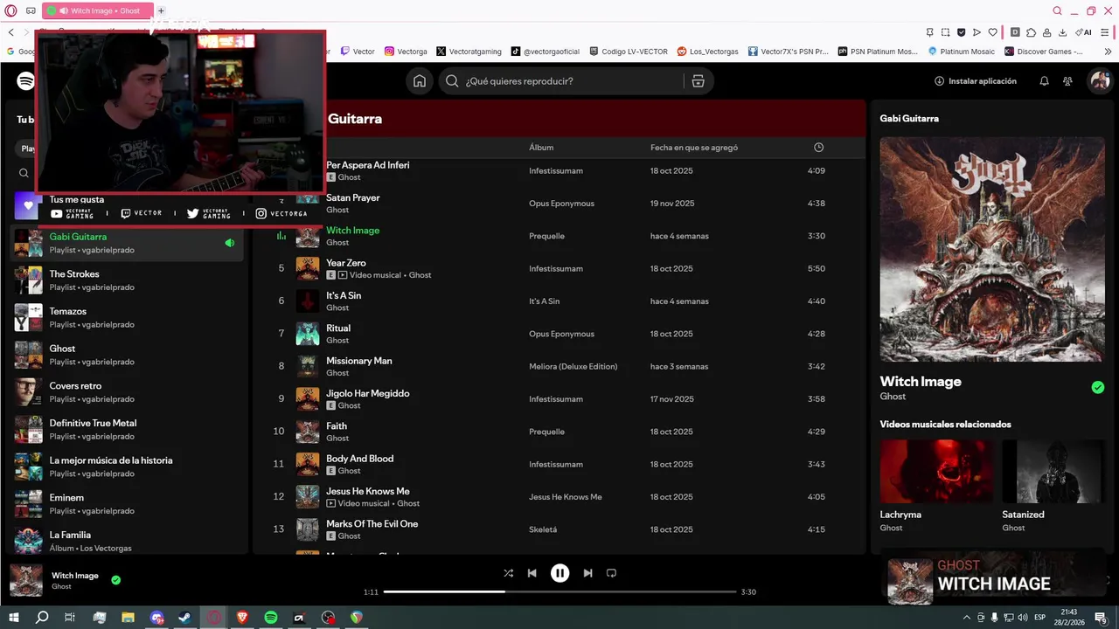Open the Codigo LV-VECTOR bookmark
Viewport: 1119px width, 629px height.
tap(629, 52)
